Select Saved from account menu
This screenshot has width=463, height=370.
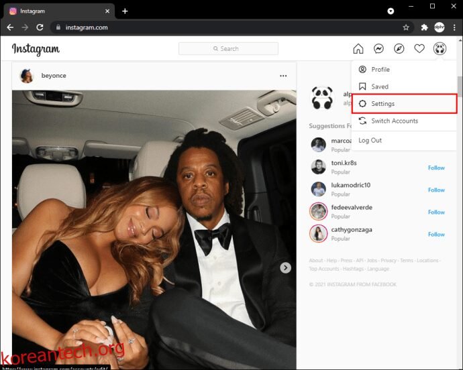404,86
